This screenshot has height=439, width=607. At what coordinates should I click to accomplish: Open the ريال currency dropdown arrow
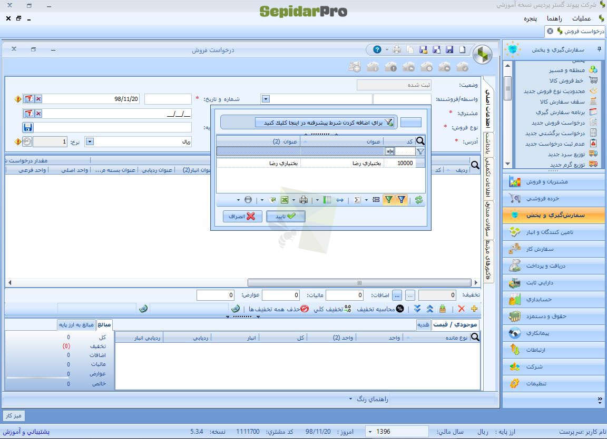(x=90, y=142)
